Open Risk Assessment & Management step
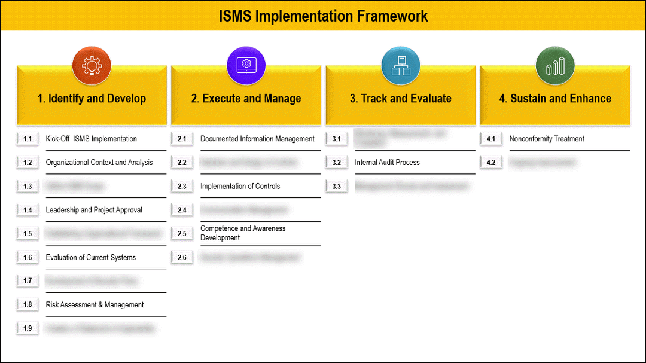 tap(95, 305)
